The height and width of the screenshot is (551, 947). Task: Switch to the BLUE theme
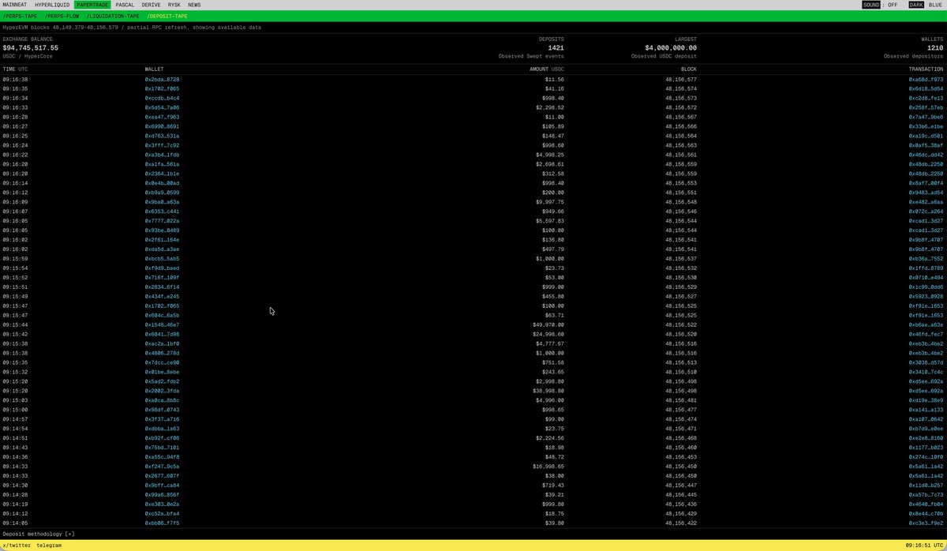tap(935, 5)
